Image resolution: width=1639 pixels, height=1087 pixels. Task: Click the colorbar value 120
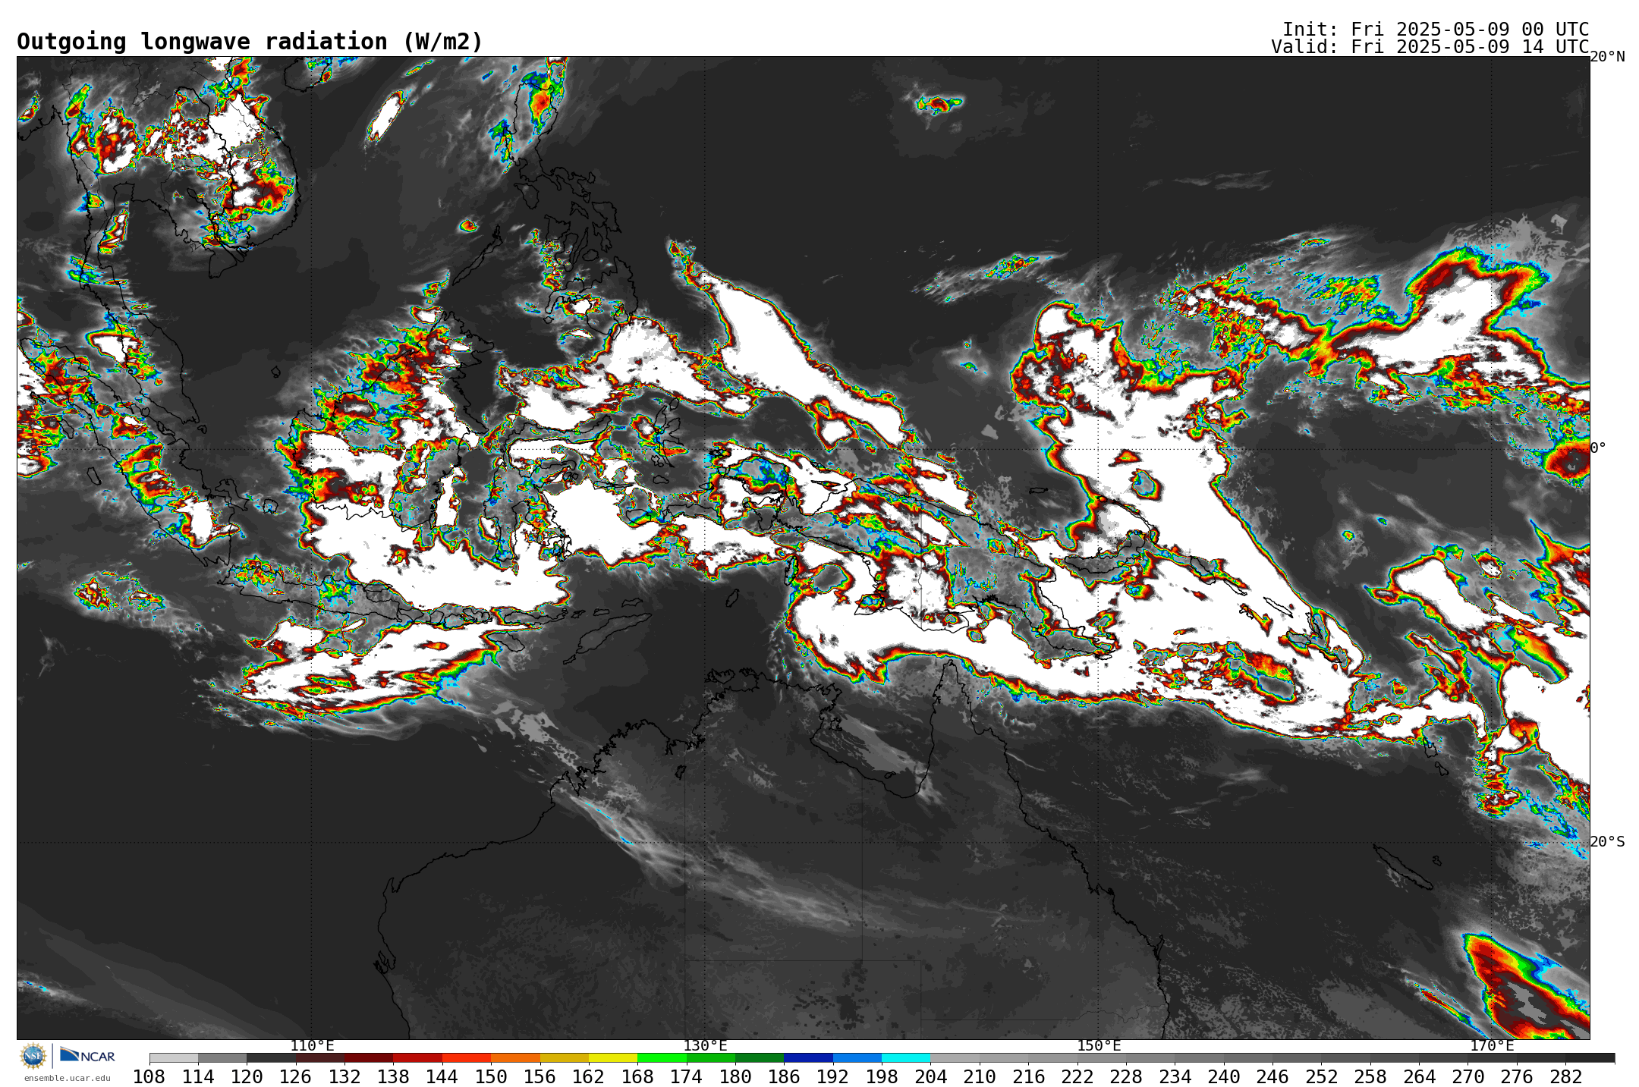click(x=247, y=1076)
